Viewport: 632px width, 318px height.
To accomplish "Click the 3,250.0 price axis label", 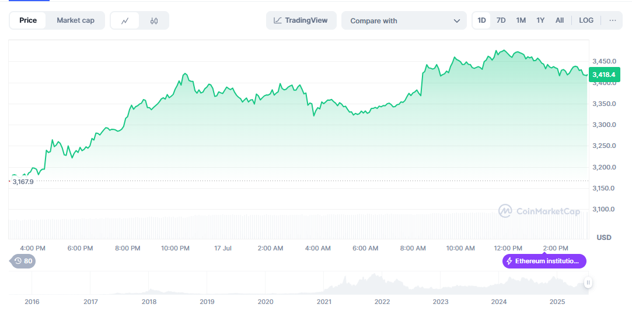I will point(604,146).
